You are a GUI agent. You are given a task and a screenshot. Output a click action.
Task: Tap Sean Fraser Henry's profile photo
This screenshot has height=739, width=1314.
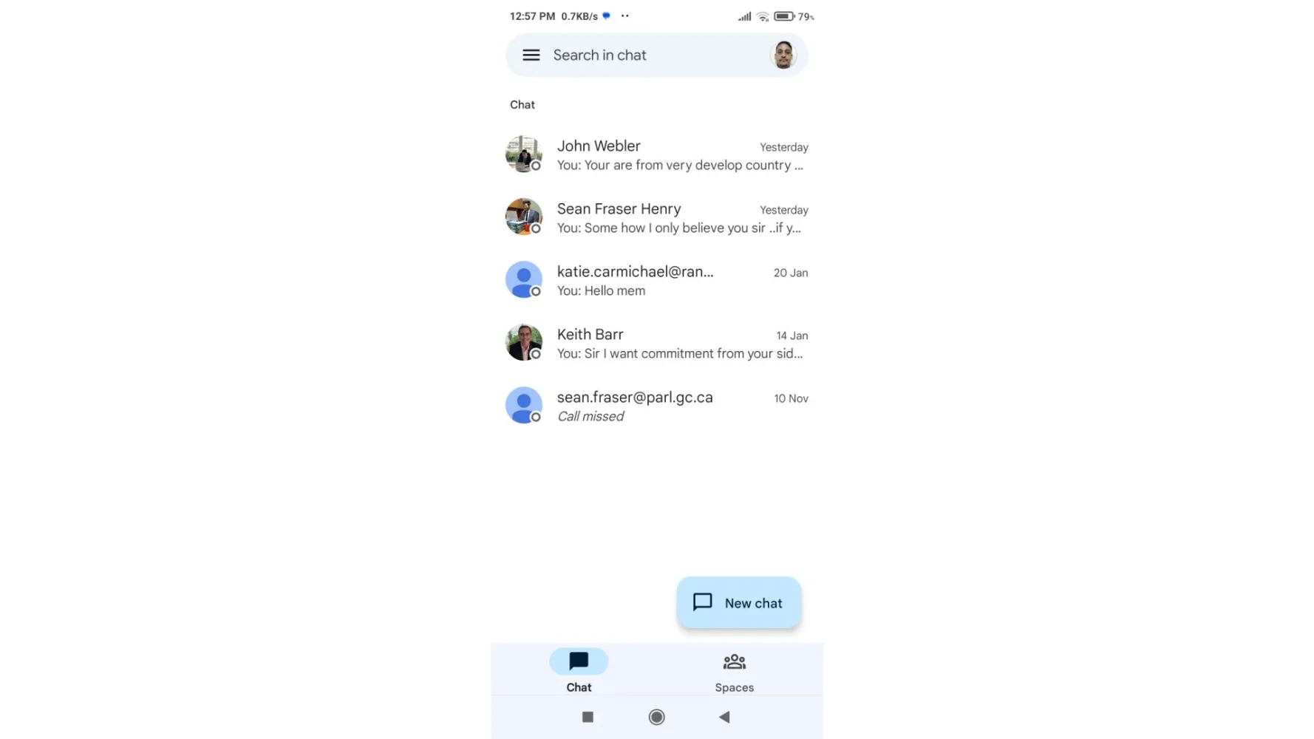coord(524,217)
